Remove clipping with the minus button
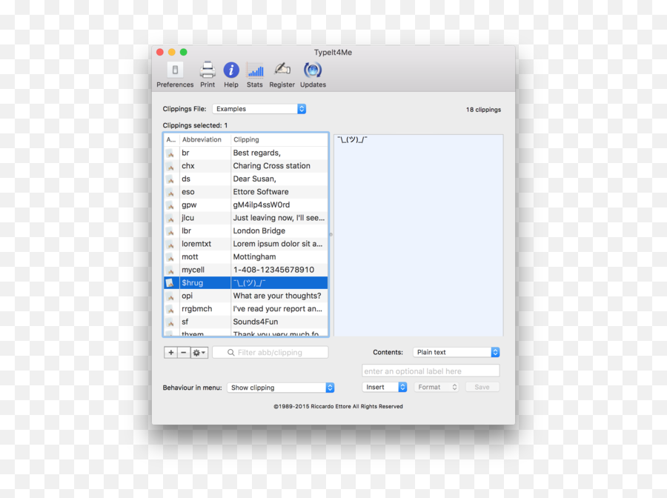This screenshot has width=667, height=498. click(x=183, y=353)
